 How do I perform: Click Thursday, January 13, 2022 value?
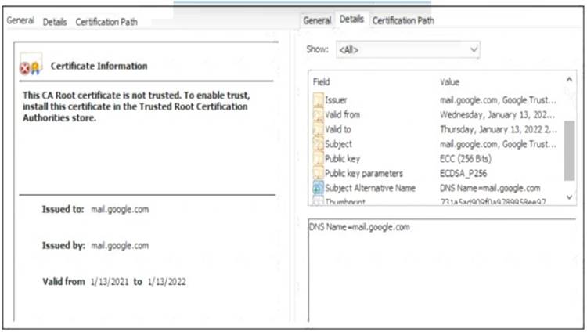499,129
